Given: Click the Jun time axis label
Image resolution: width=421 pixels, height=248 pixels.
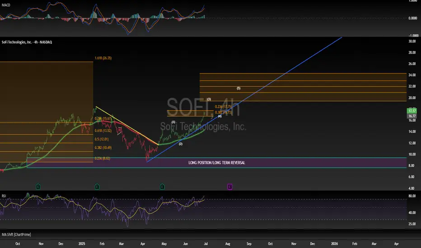Looking at the screenshot, I should pyautogui.click(x=186, y=243).
